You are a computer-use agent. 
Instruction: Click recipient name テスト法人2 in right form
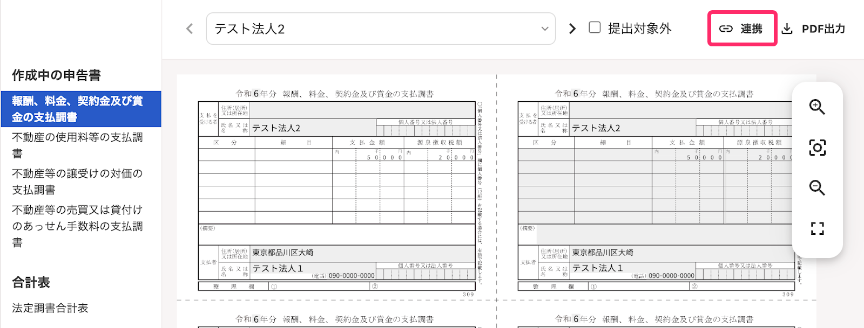click(x=596, y=128)
